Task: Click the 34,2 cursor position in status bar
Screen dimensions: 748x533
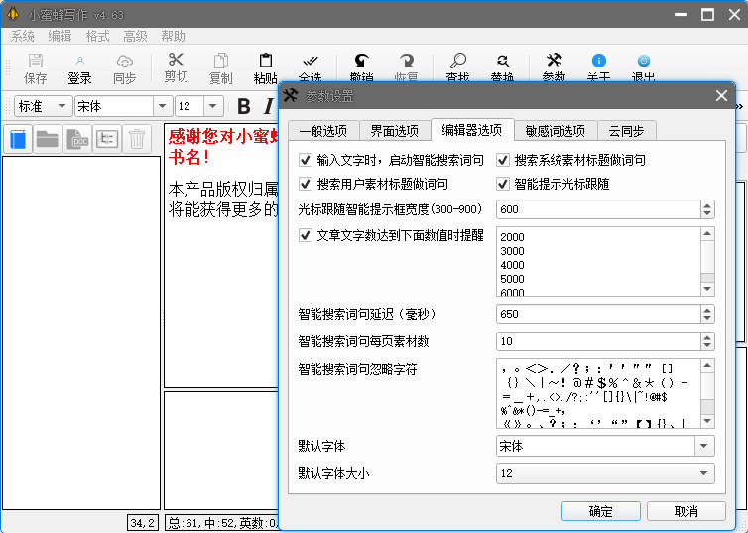Action: tap(143, 523)
